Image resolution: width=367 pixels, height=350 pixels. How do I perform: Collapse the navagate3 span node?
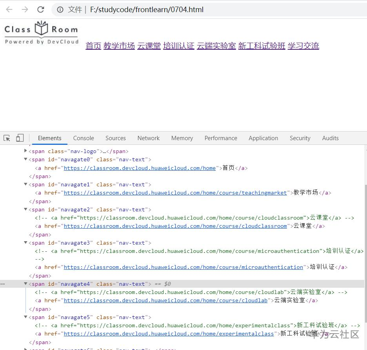[25, 242]
